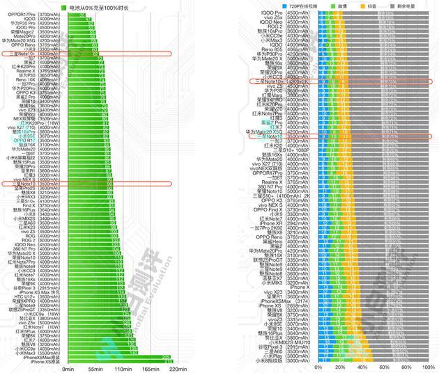Click the 220min axis label
Image resolution: width=439 pixels, height=373 pixels.
tap(178, 369)
